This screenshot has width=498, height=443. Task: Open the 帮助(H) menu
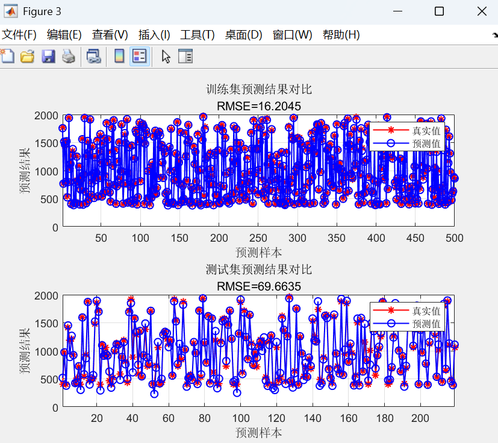pos(341,34)
